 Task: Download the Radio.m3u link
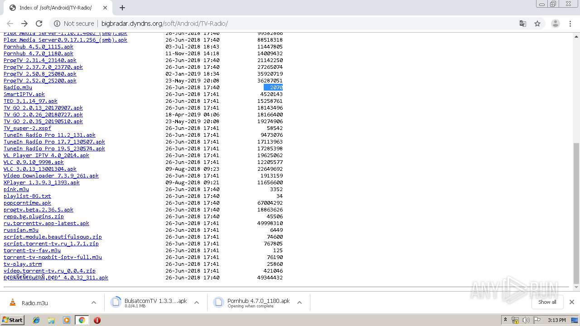coord(18,87)
